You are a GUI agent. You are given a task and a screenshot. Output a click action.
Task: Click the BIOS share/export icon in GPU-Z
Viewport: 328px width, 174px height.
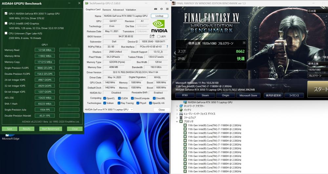coord(152,36)
